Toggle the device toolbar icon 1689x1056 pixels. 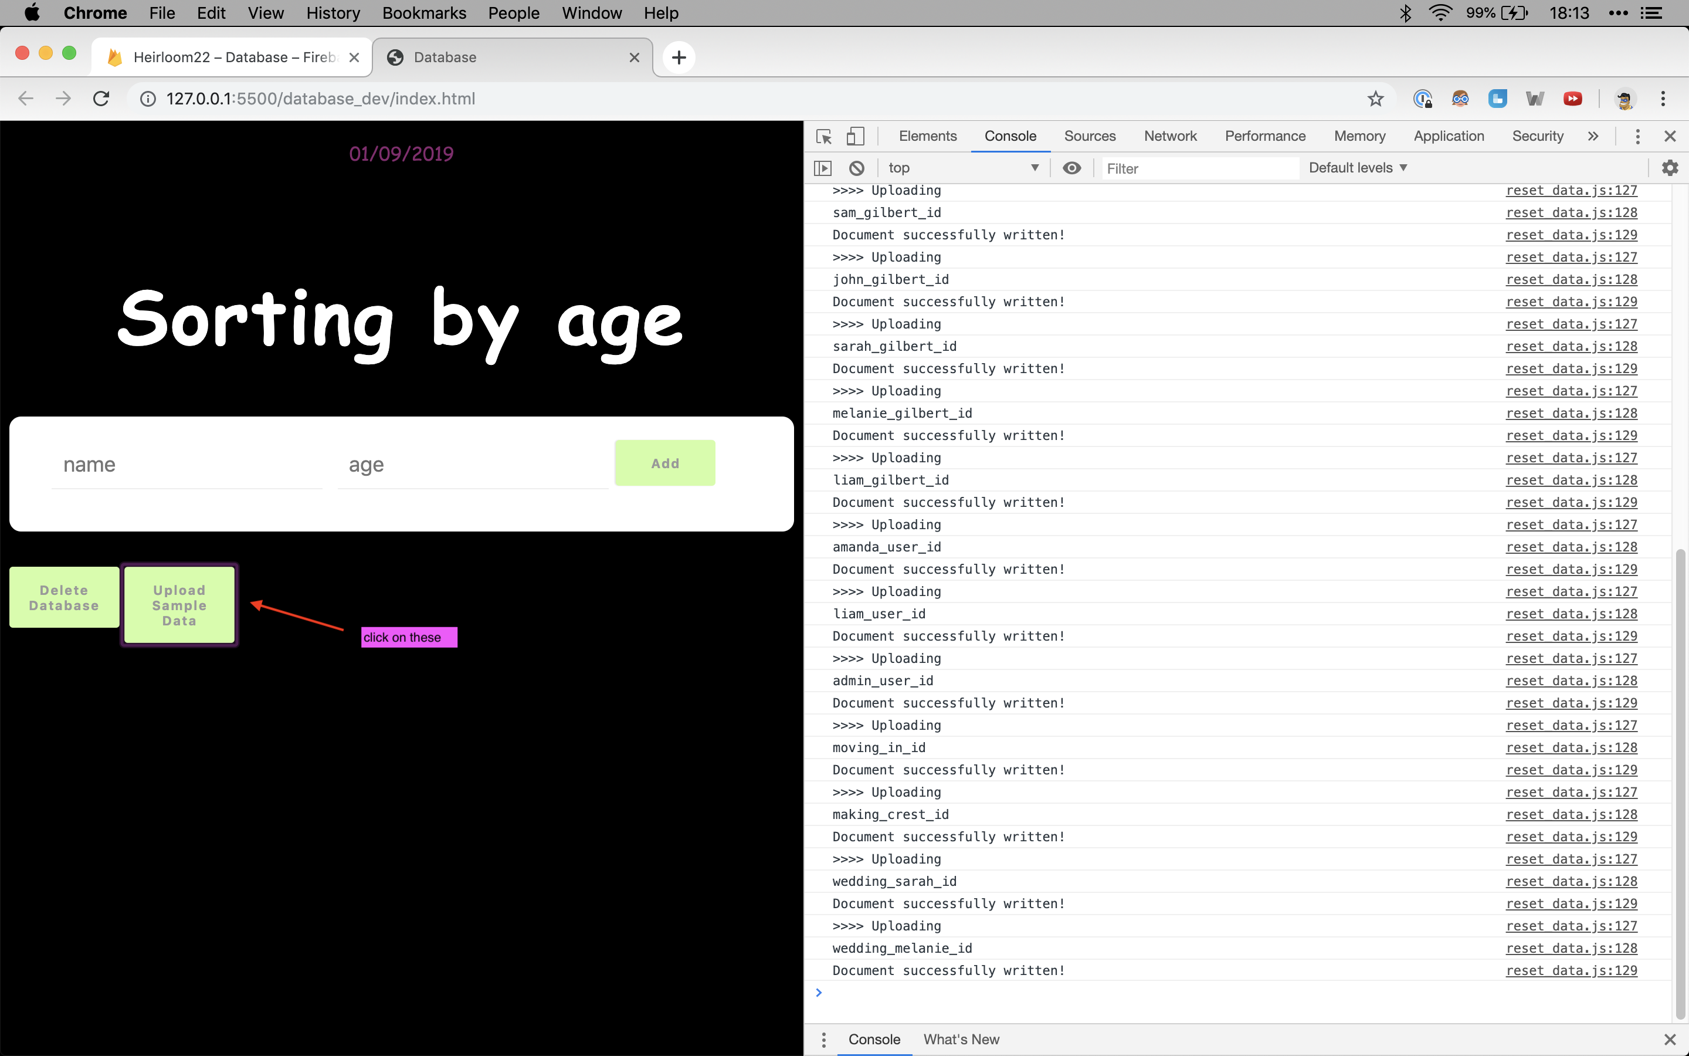point(855,136)
